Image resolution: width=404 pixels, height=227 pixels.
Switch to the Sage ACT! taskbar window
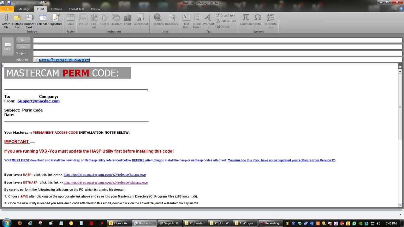coord(169,223)
